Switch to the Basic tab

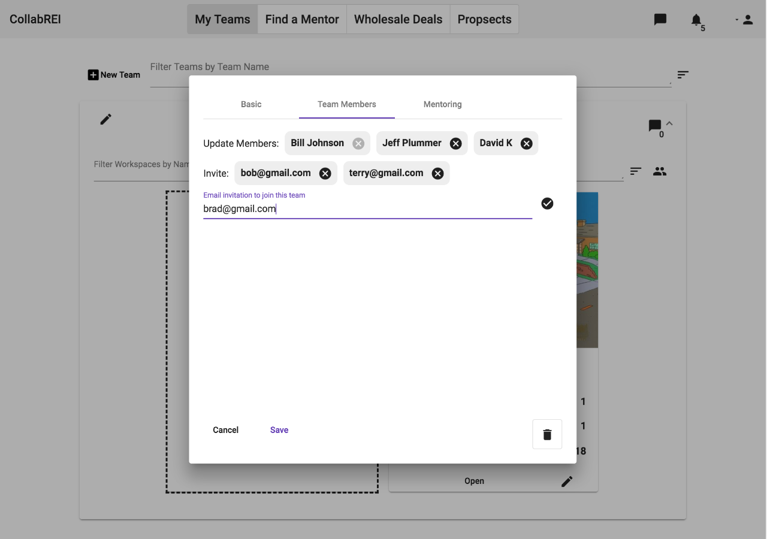(251, 104)
